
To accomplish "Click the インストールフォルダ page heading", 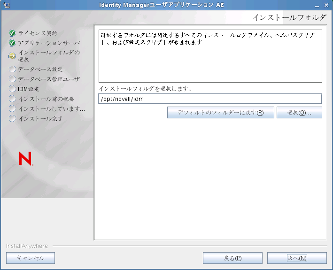I will click(x=289, y=17).
